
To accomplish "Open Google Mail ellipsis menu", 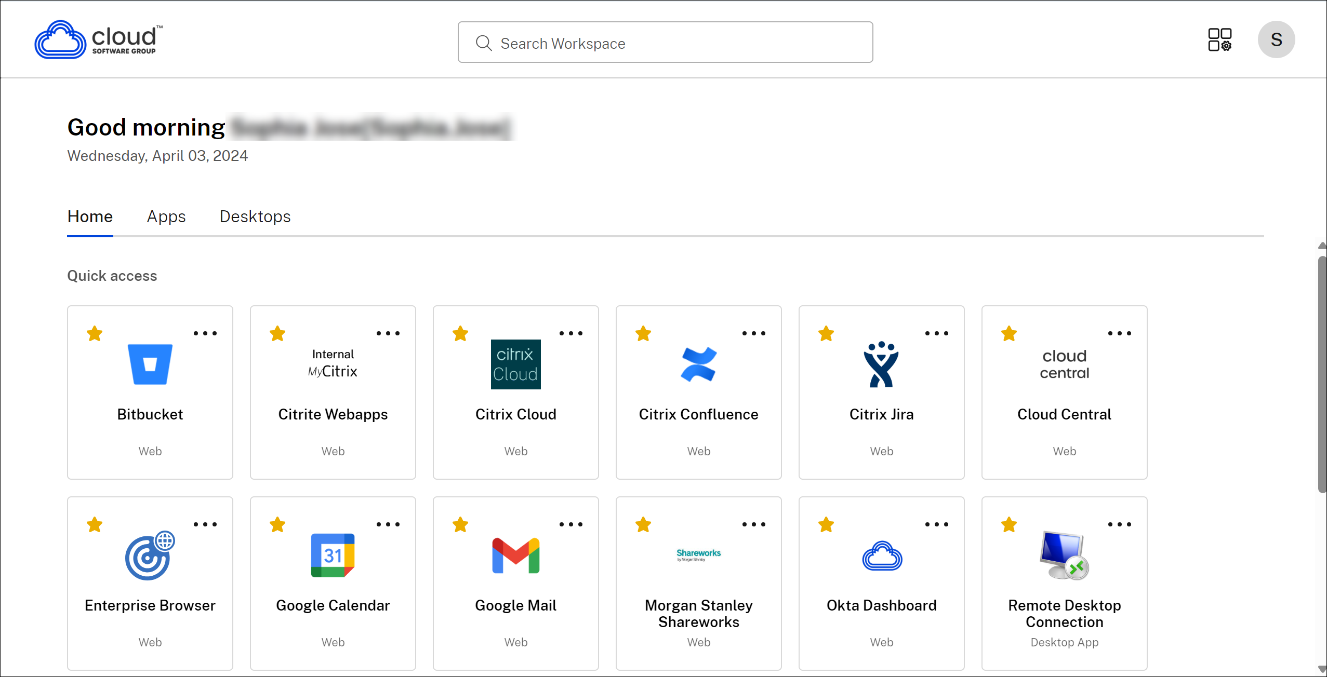I will [571, 524].
